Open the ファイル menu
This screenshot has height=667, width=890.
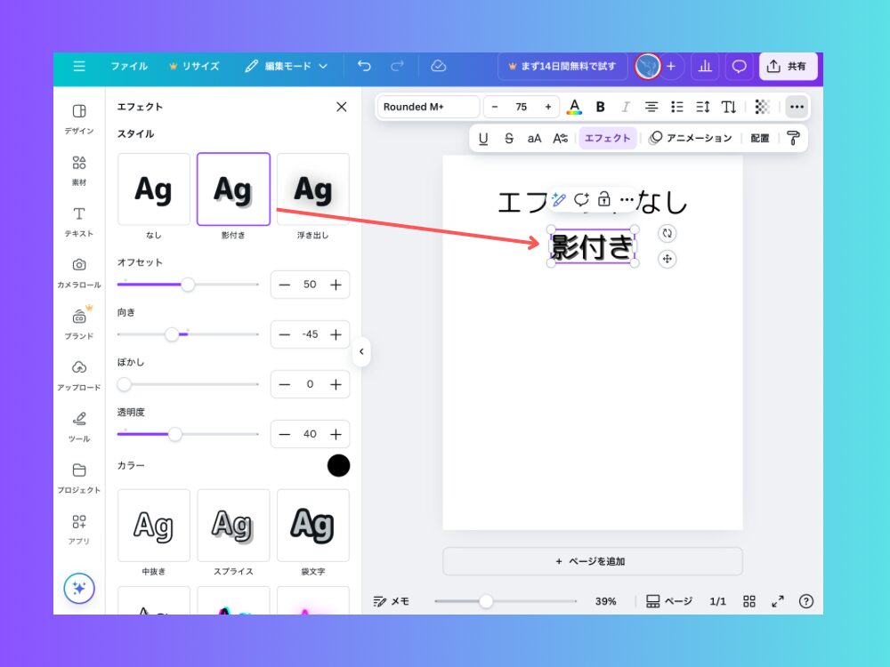tap(129, 66)
